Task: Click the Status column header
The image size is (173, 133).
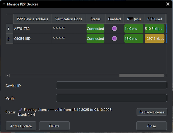Action: pos(95,19)
